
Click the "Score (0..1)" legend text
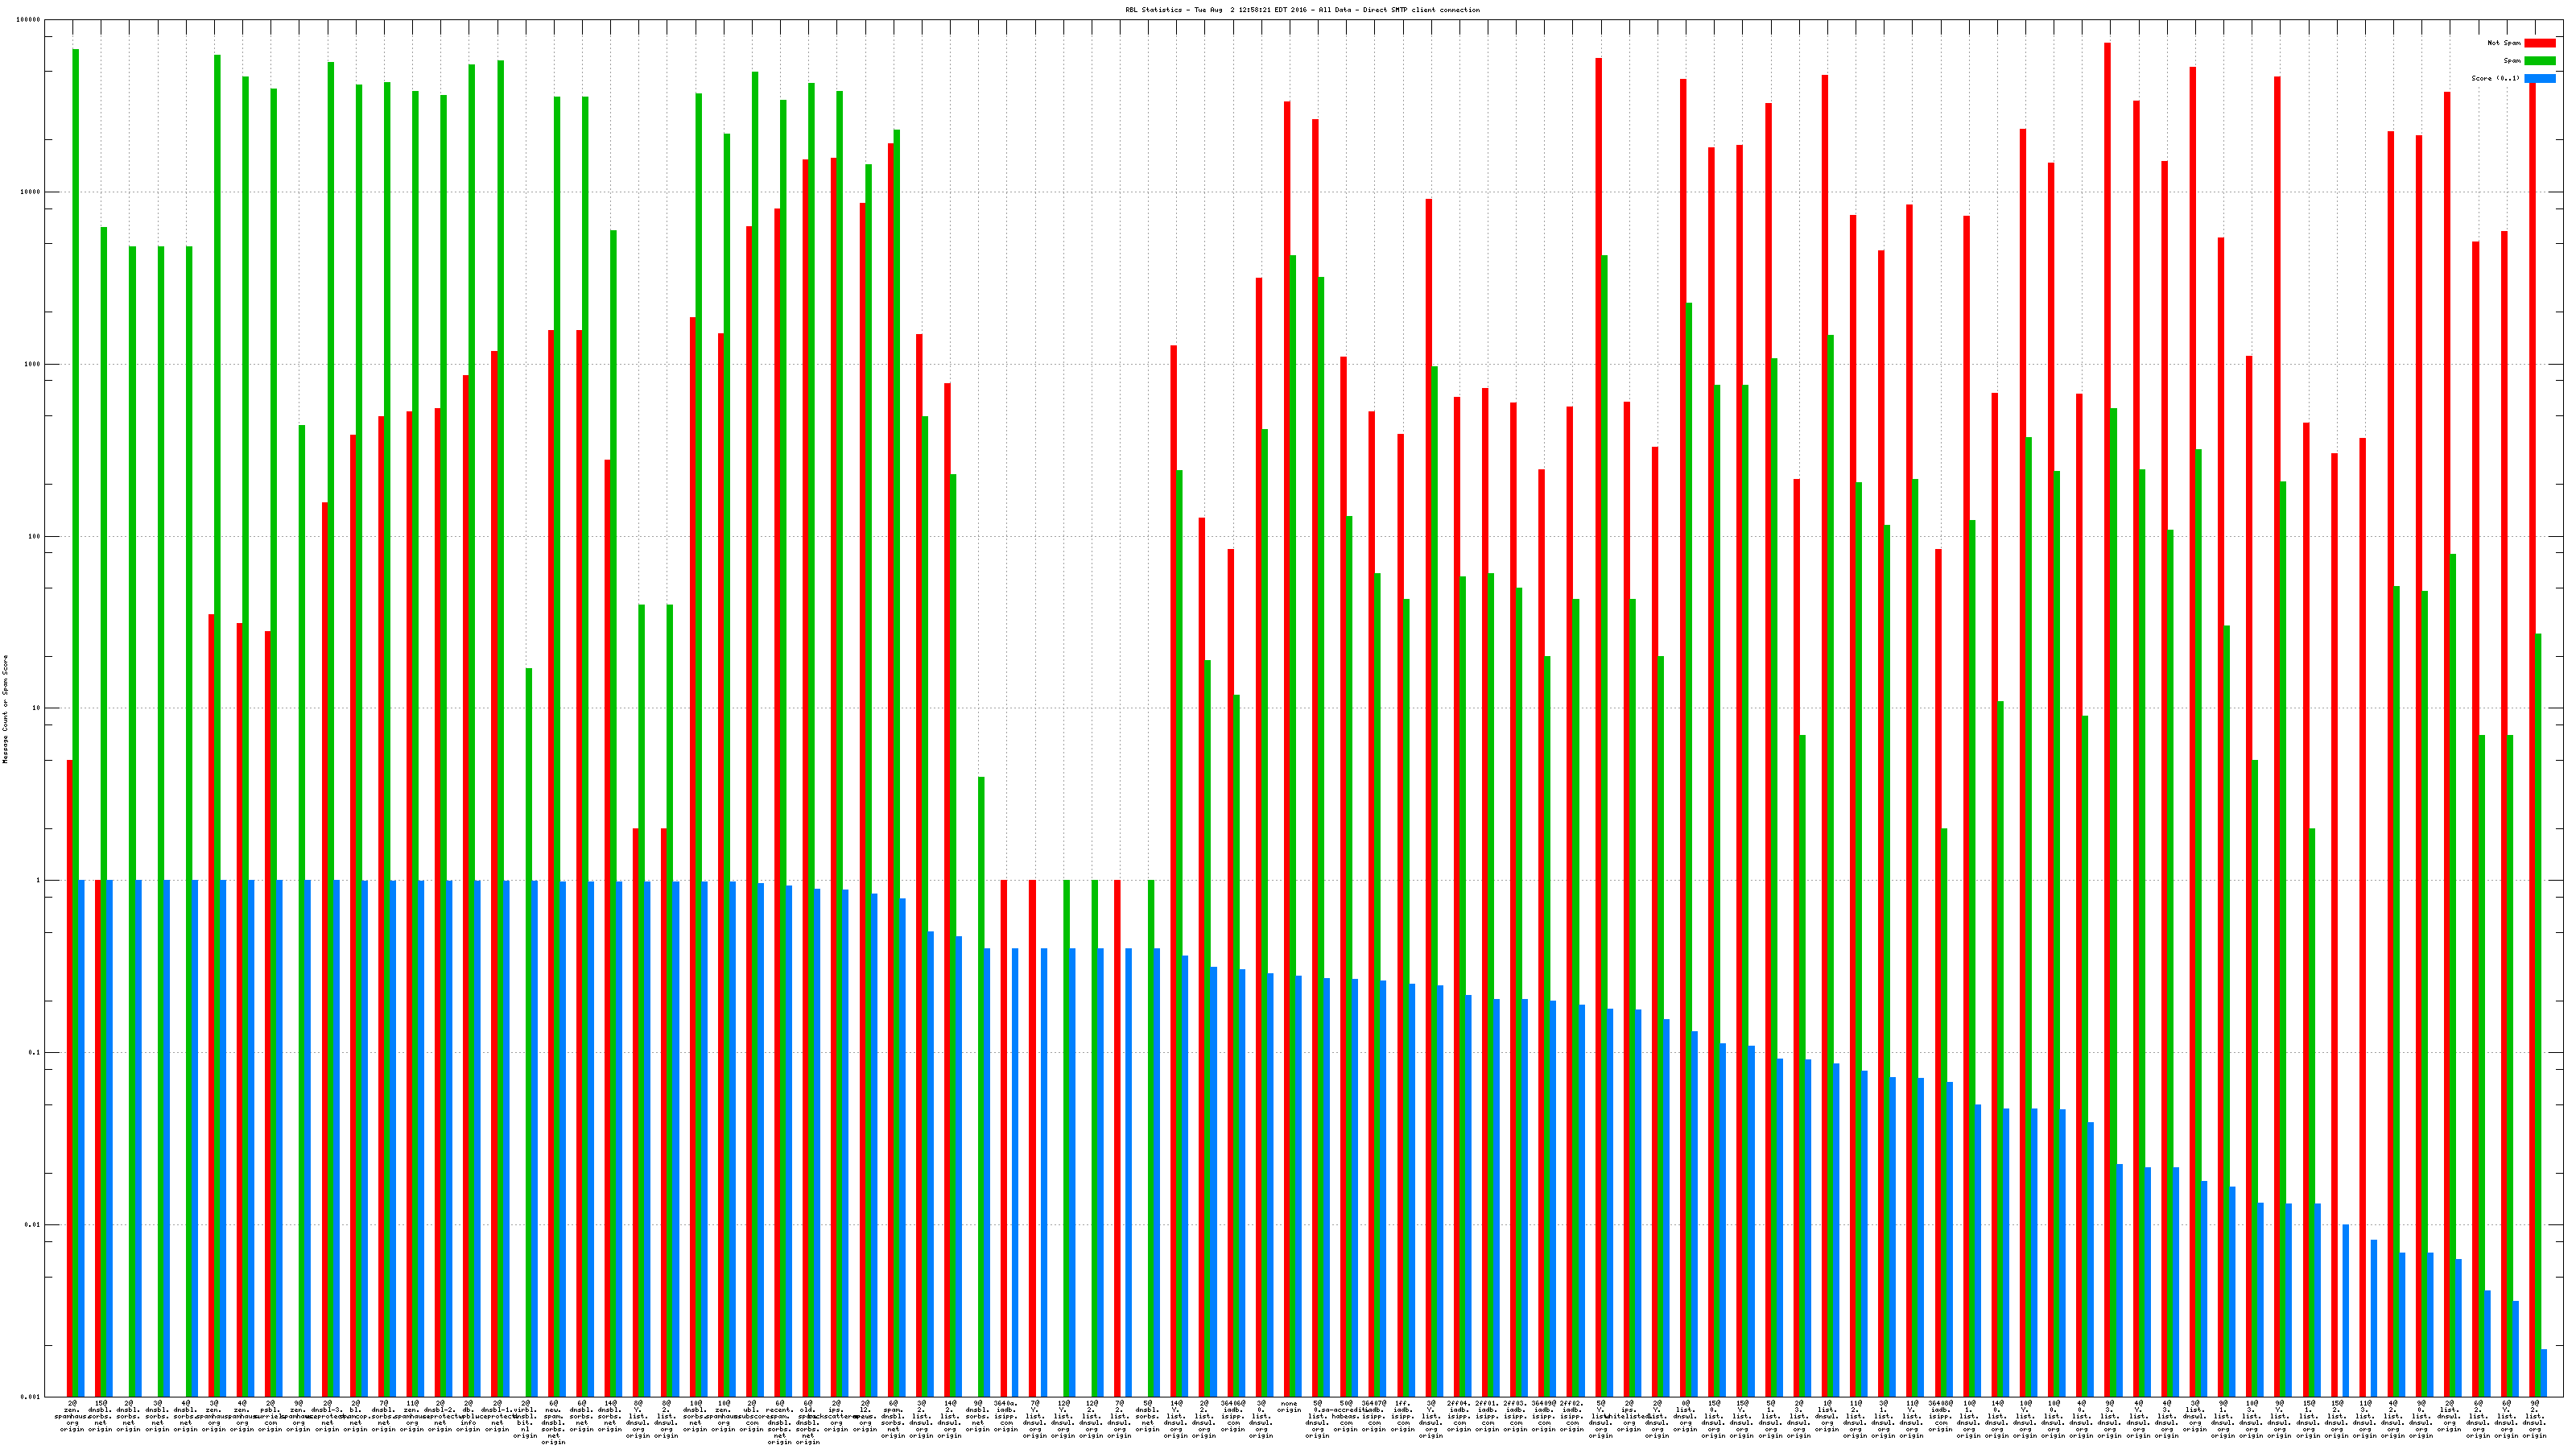[2495, 78]
